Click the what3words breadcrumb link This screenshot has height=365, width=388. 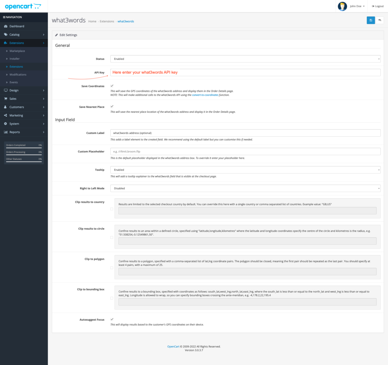pos(126,22)
